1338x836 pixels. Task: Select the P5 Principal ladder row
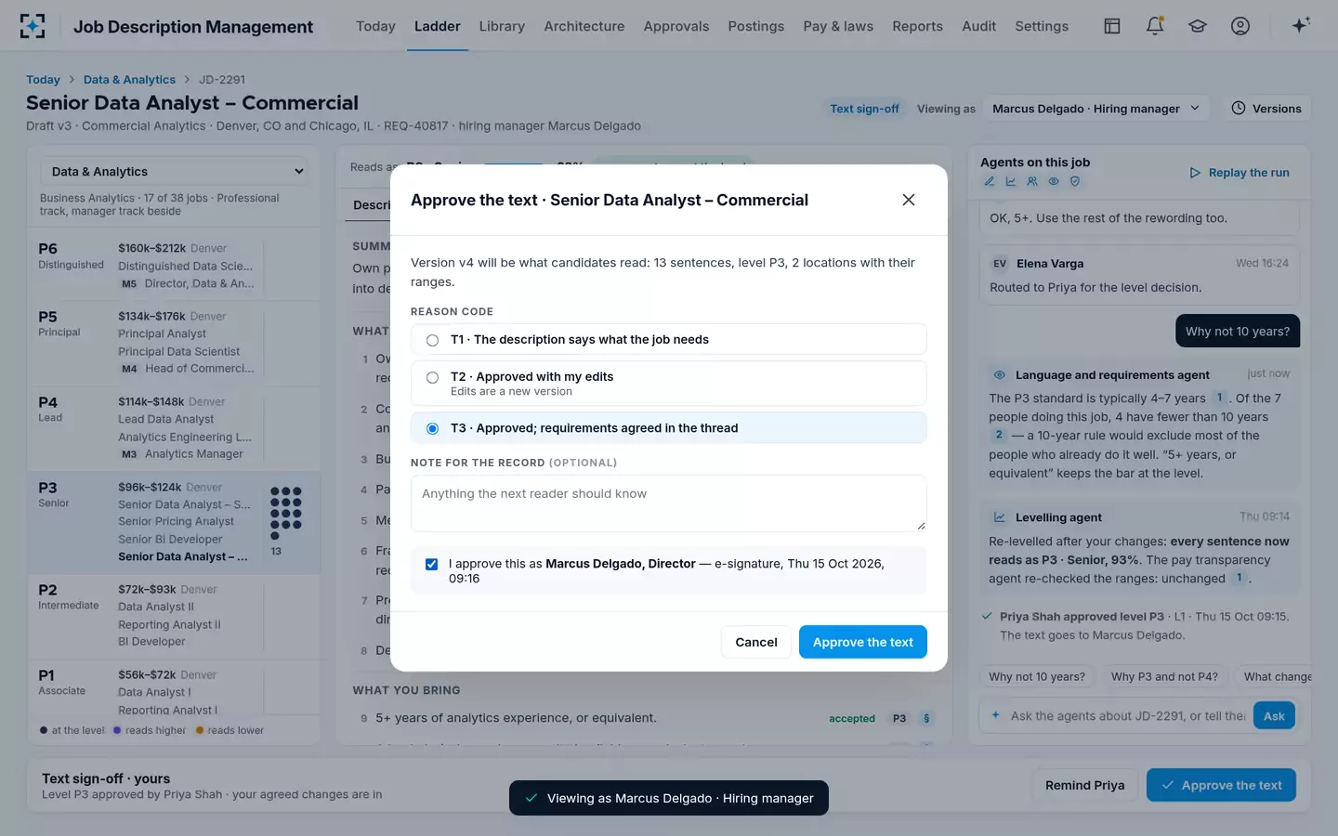point(174,342)
